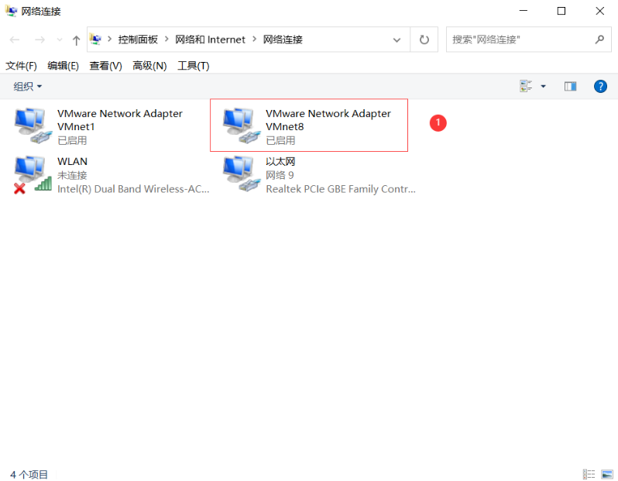Select the WLAN adapter icon
Screen dimensions: 618x481
[x=33, y=174]
